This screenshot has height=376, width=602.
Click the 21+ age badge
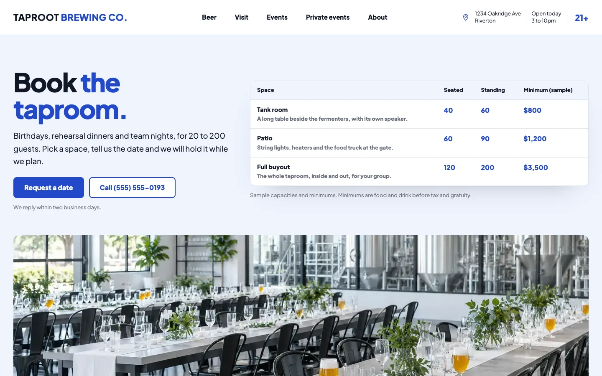coord(582,18)
